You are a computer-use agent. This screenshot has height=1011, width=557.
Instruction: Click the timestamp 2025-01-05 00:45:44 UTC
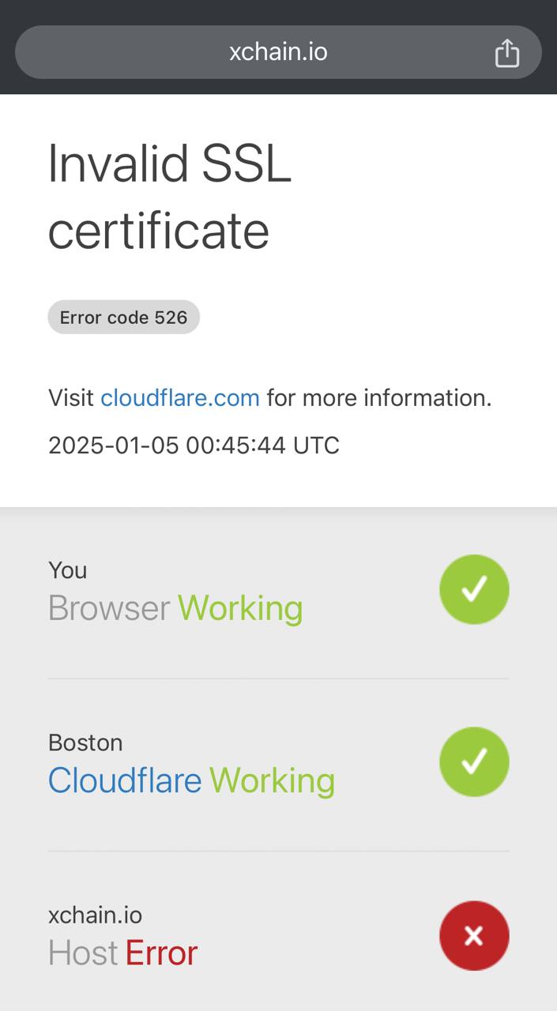tap(194, 445)
